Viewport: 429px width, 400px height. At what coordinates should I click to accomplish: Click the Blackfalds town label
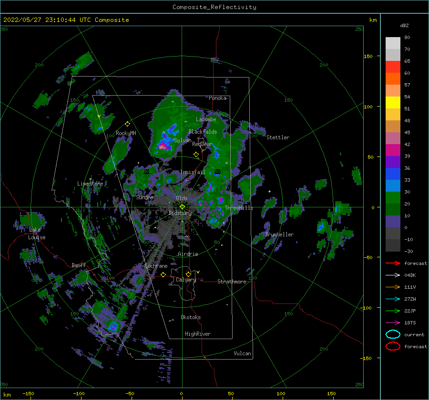[203, 132]
